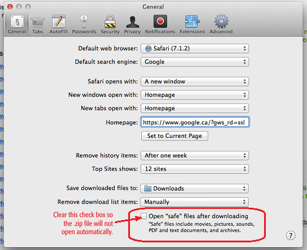
Task: Open the Passwords key pane
Action: (84, 25)
